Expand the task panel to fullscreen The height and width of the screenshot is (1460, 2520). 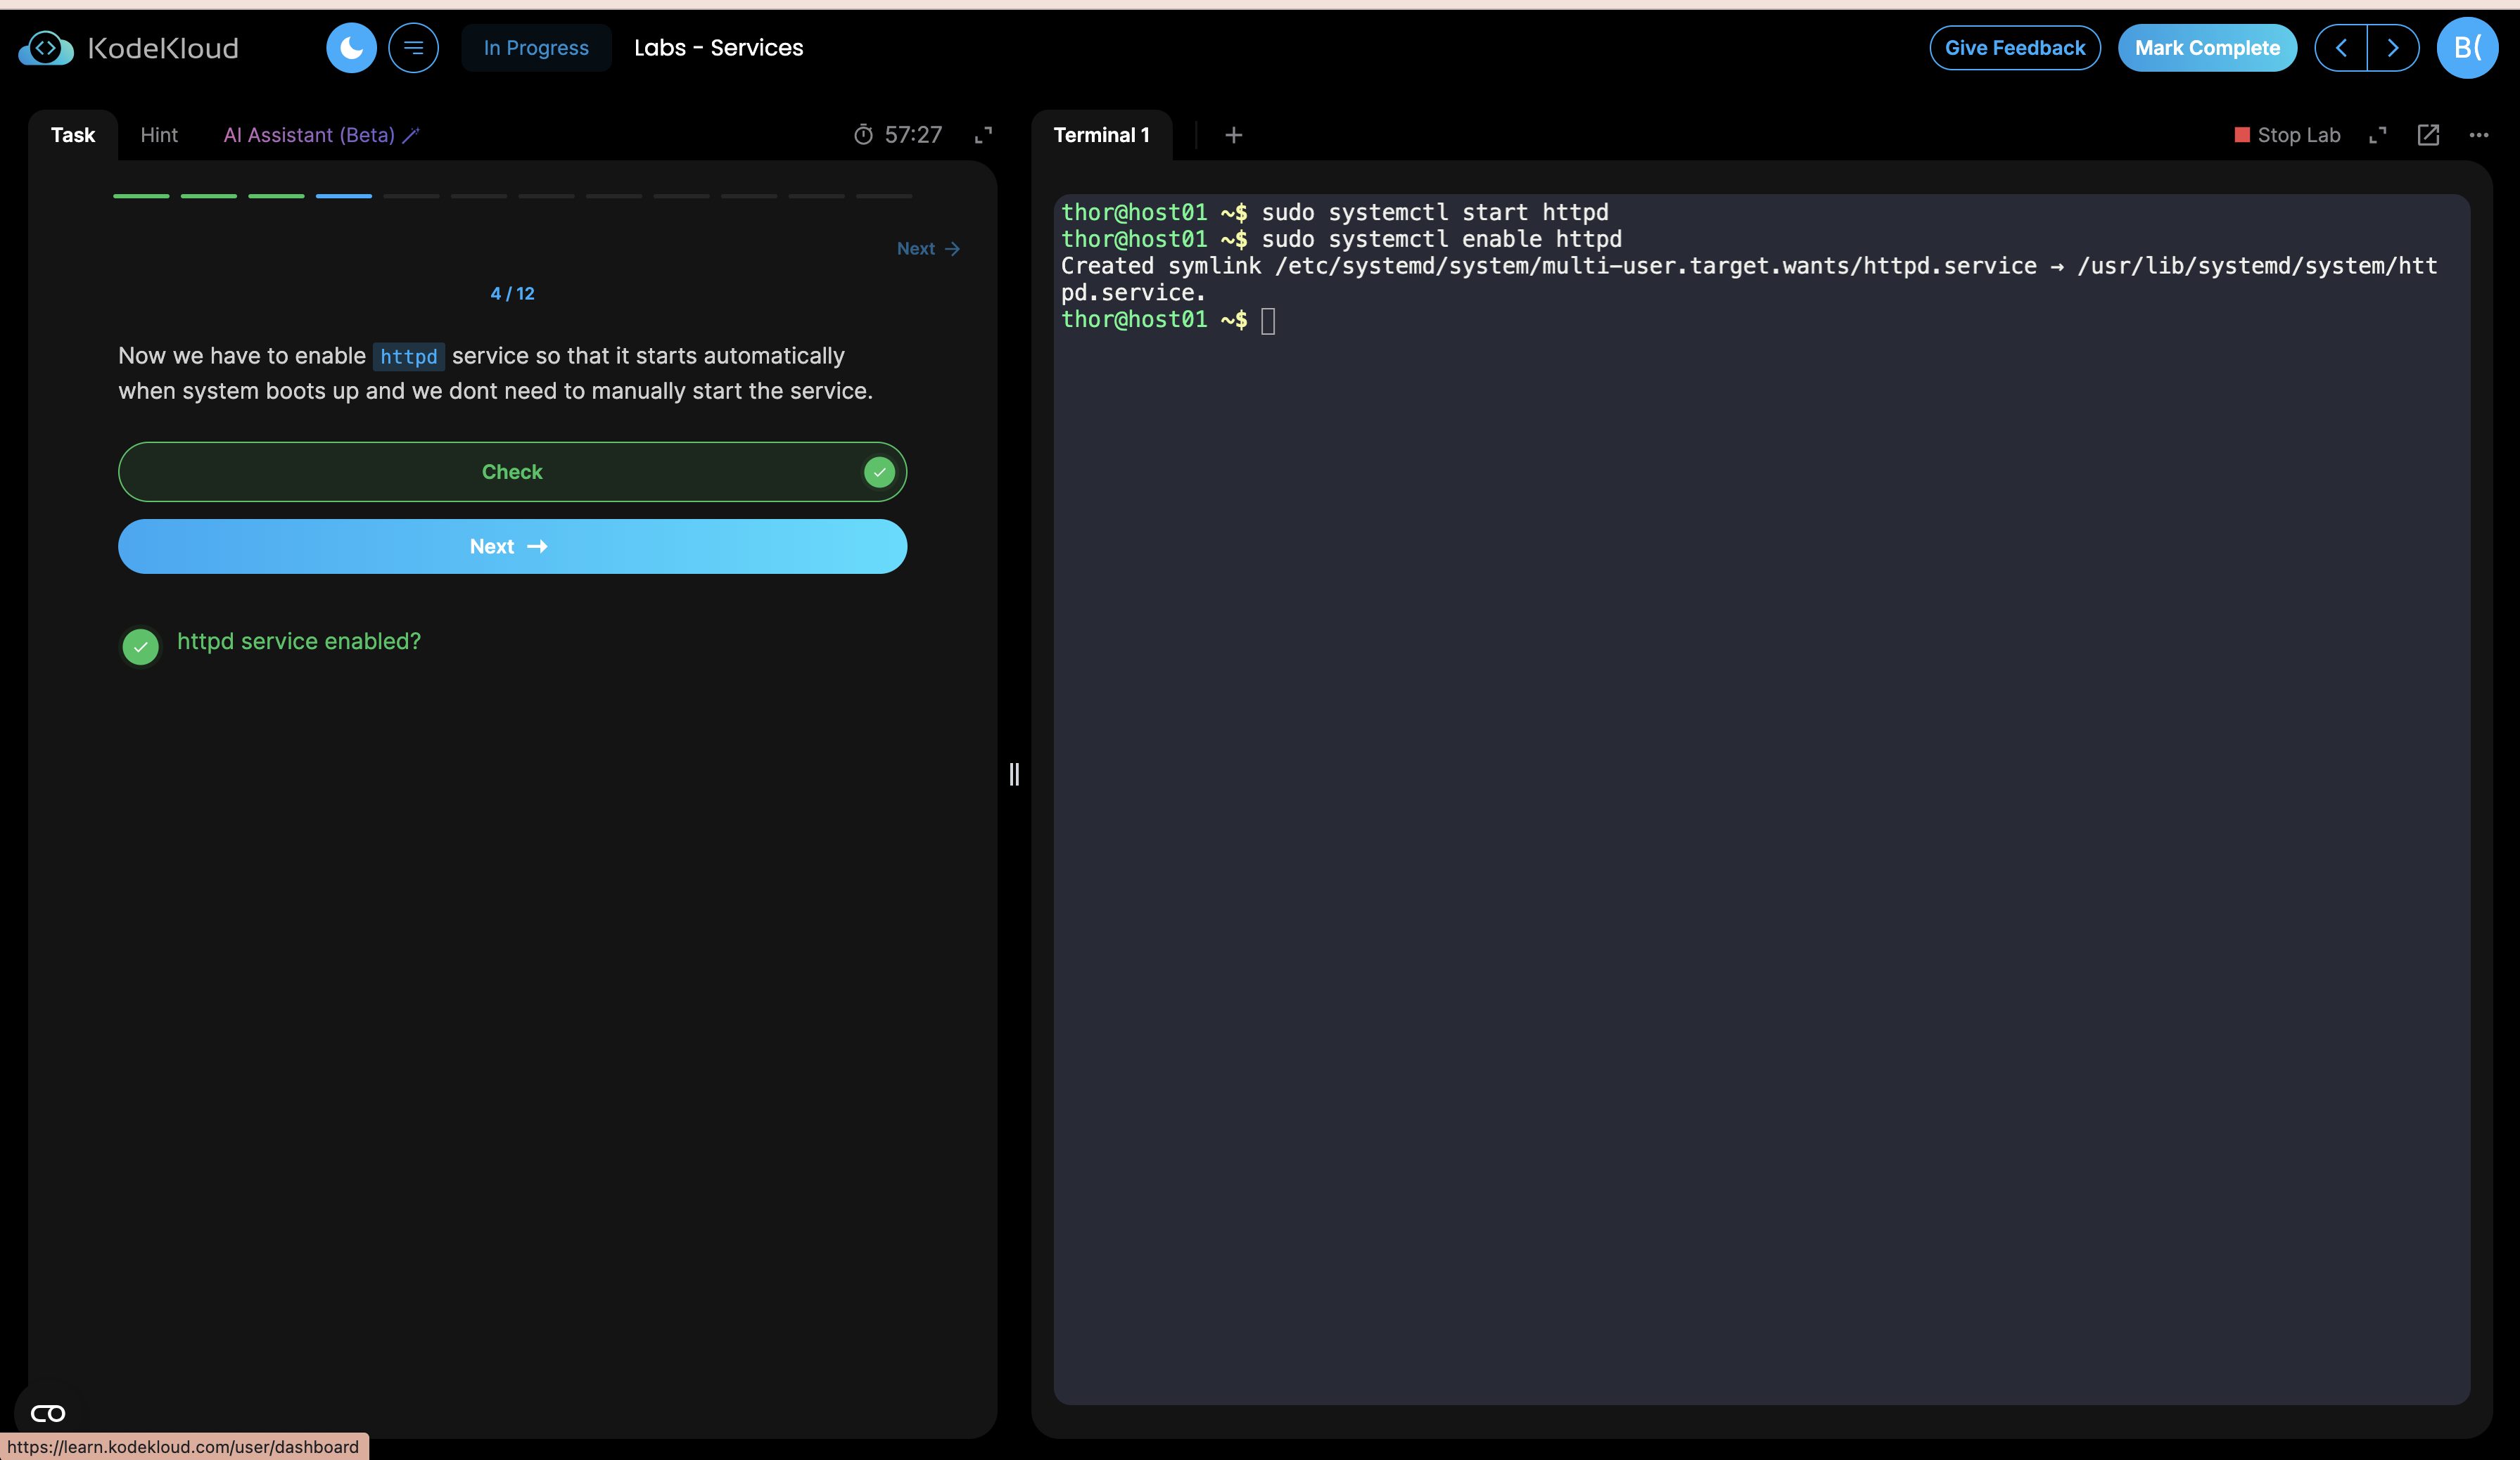(x=983, y=135)
